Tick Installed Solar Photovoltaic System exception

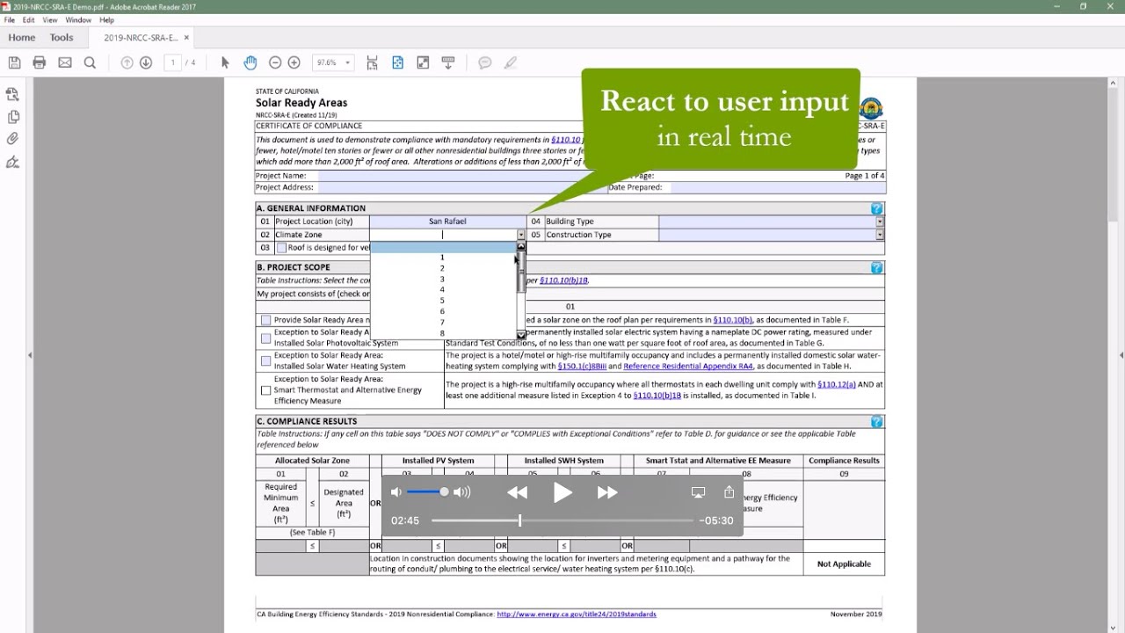(265, 338)
